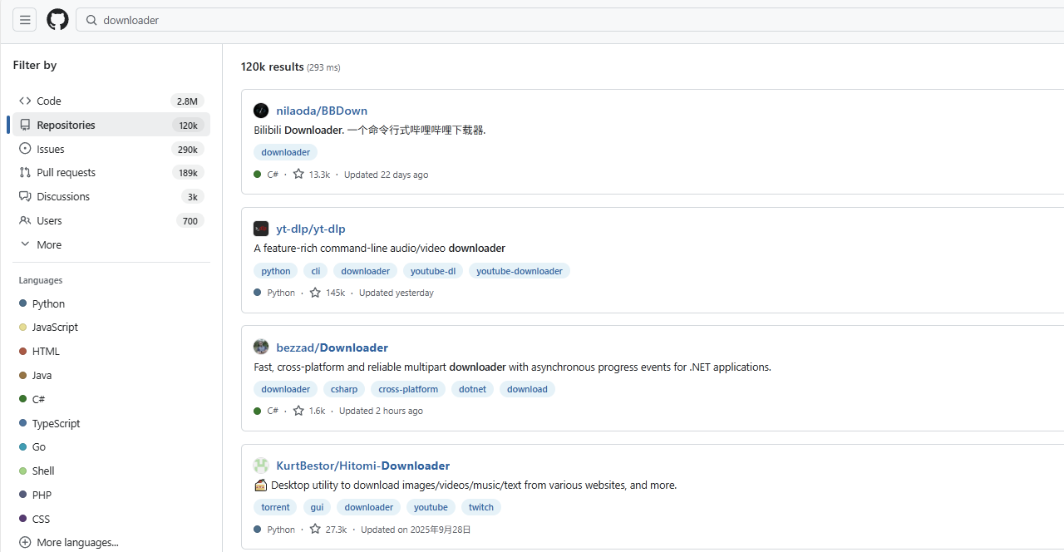
Task: Click the twitch topic tag
Action: [481, 507]
